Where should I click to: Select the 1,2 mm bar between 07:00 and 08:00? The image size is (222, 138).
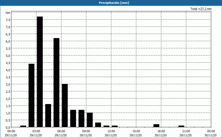(73, 119)
